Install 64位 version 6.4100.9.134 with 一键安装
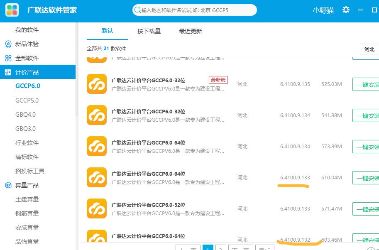The width and height of the screenshot is (379, 250). tap(366, 147)
